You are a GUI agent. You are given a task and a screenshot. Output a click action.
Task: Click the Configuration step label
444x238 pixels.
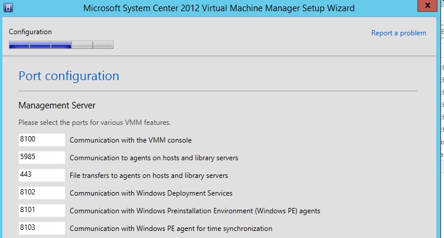(30, 32)
